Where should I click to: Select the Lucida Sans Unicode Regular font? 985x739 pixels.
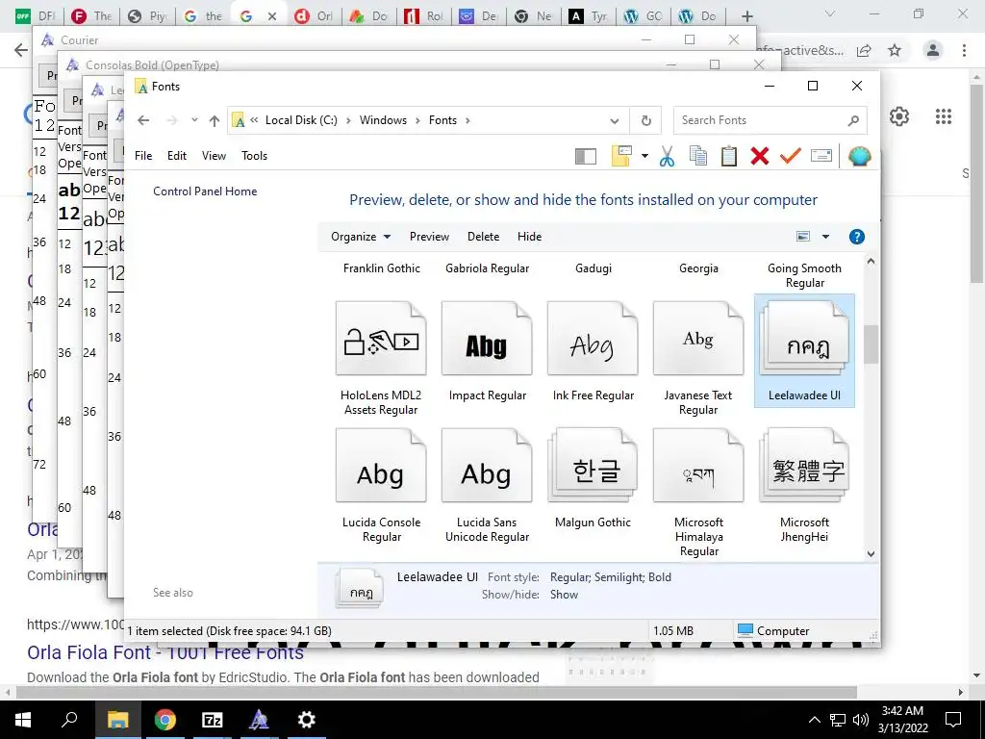pyautogui.click(x=487, y=485)
